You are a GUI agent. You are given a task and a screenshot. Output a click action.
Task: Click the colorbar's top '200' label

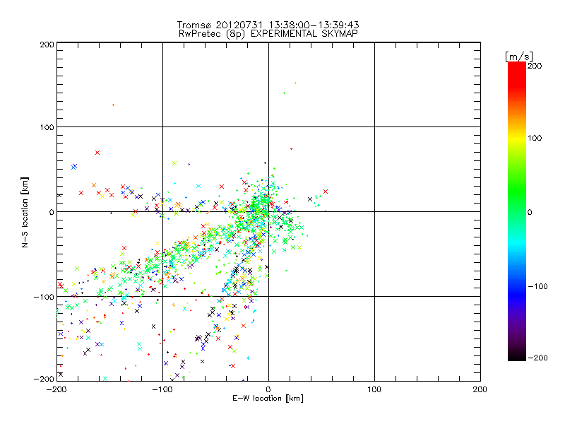click(535, 66)
